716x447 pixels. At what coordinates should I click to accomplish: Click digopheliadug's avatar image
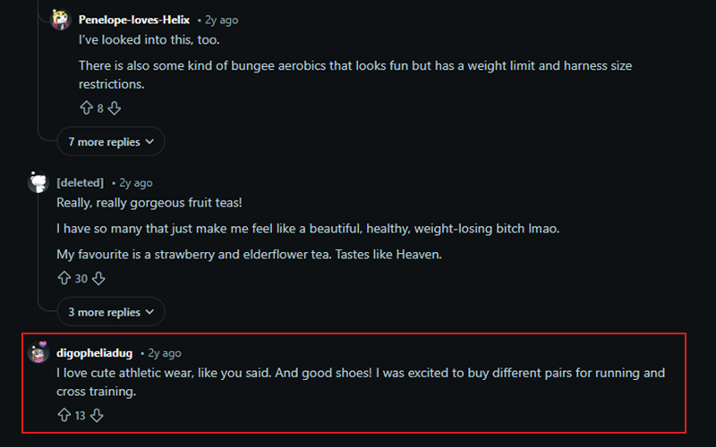click(x=38, y=353)
